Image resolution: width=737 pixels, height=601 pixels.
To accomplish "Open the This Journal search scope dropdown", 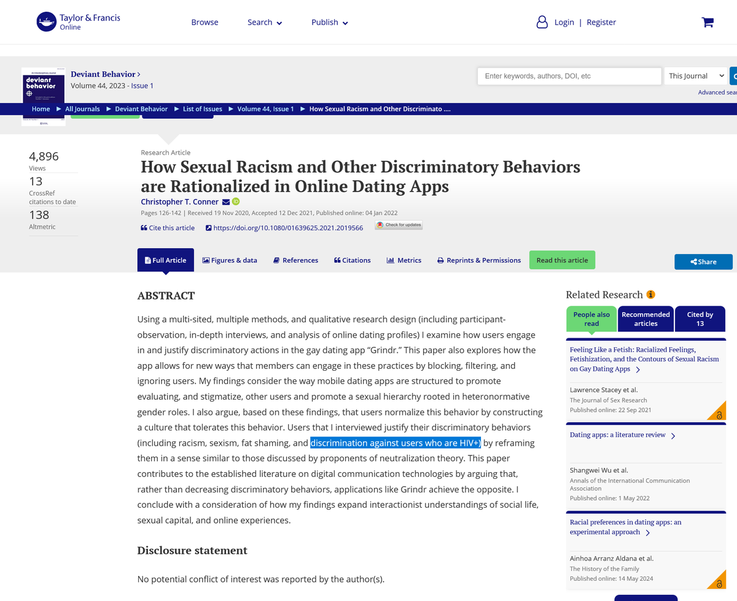I will (696, 76).
